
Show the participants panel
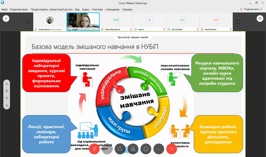tap(133, 149)
